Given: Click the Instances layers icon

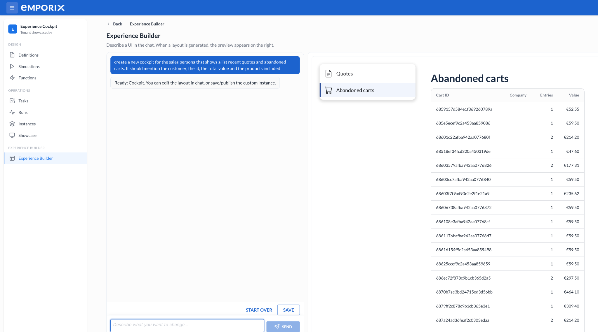Looking at the screenshot, I should 12,124.
